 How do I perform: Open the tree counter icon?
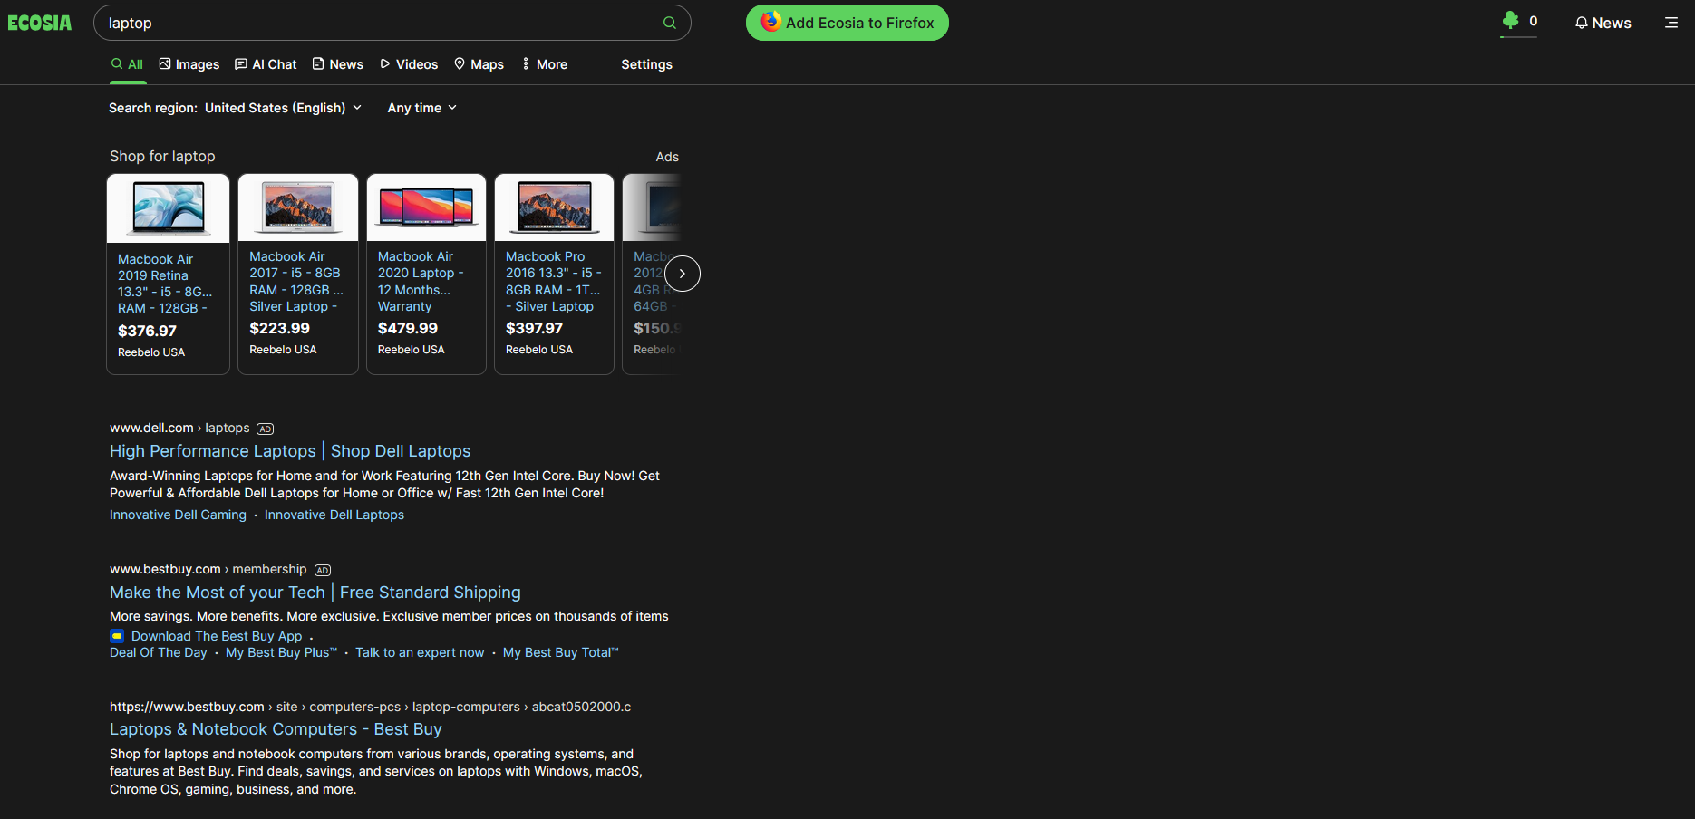coord(1510,20)
